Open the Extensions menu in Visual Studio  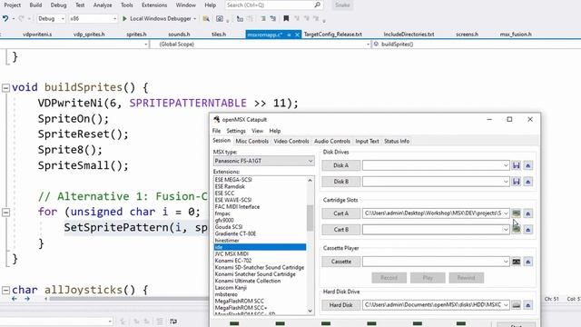click(154, 5)
